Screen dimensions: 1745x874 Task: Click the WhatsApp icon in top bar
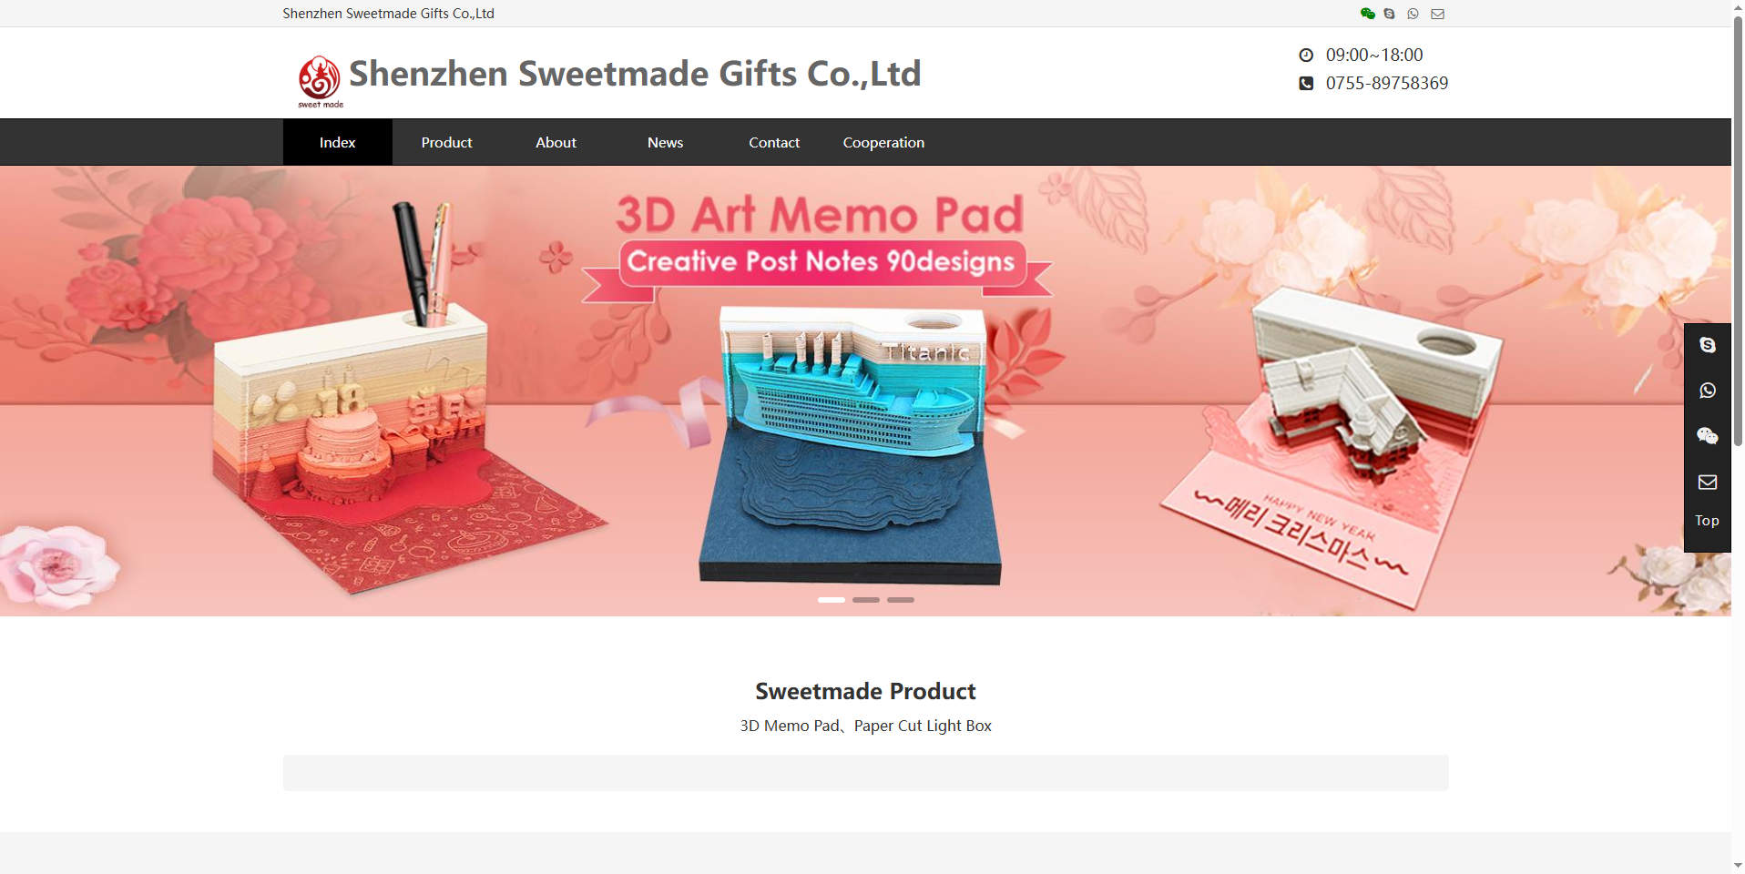pos(1413,14)
